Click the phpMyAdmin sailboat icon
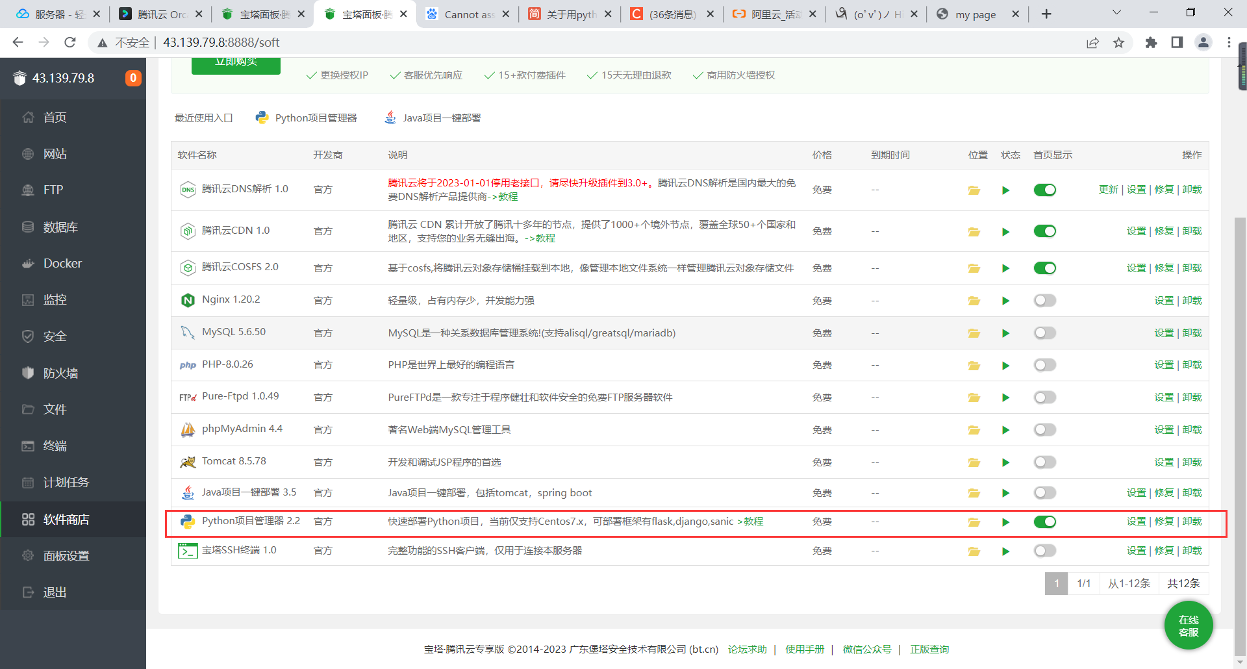The width and height of the screenshot is (1247, 669). (188, 429)
